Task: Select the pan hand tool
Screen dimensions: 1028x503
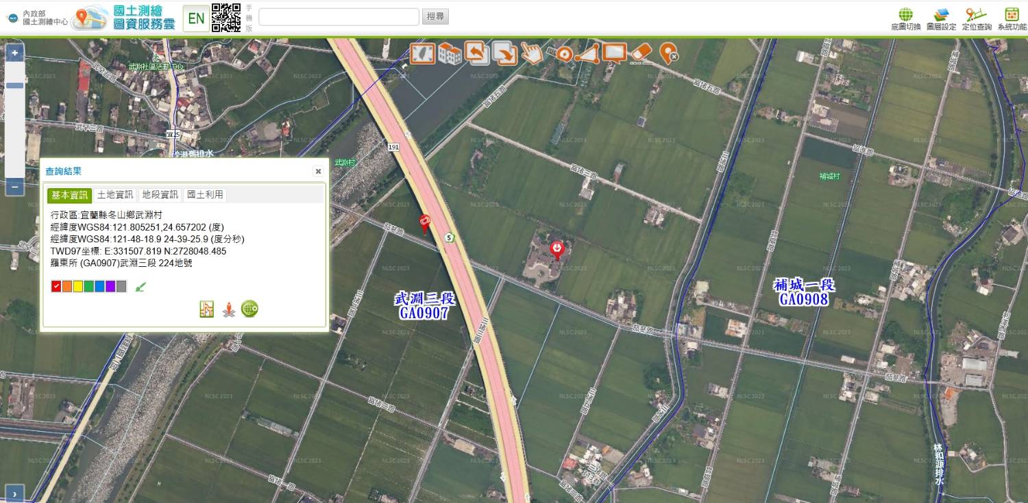Action: tap(531, 53)
